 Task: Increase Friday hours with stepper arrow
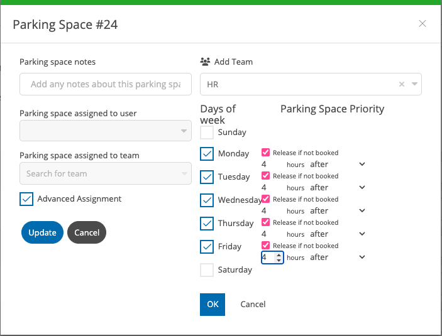tap(279, 255)
